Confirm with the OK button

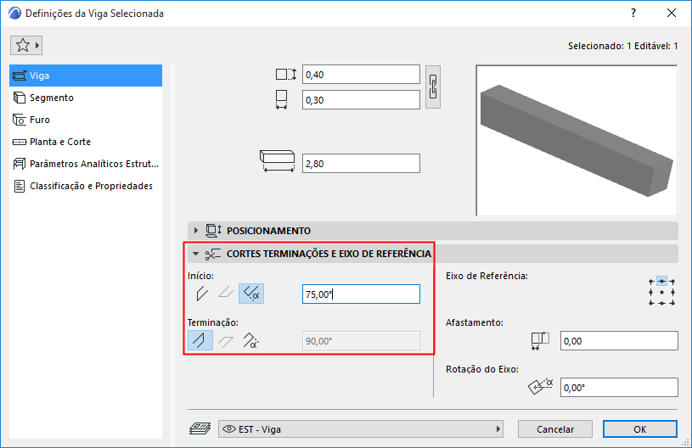click(x=640, y=429)
